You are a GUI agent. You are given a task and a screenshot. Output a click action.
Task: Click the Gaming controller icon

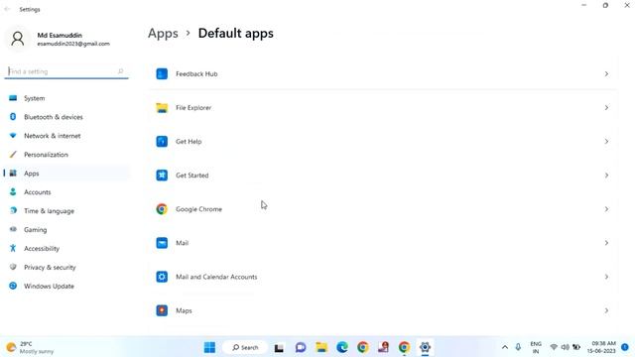13,229
